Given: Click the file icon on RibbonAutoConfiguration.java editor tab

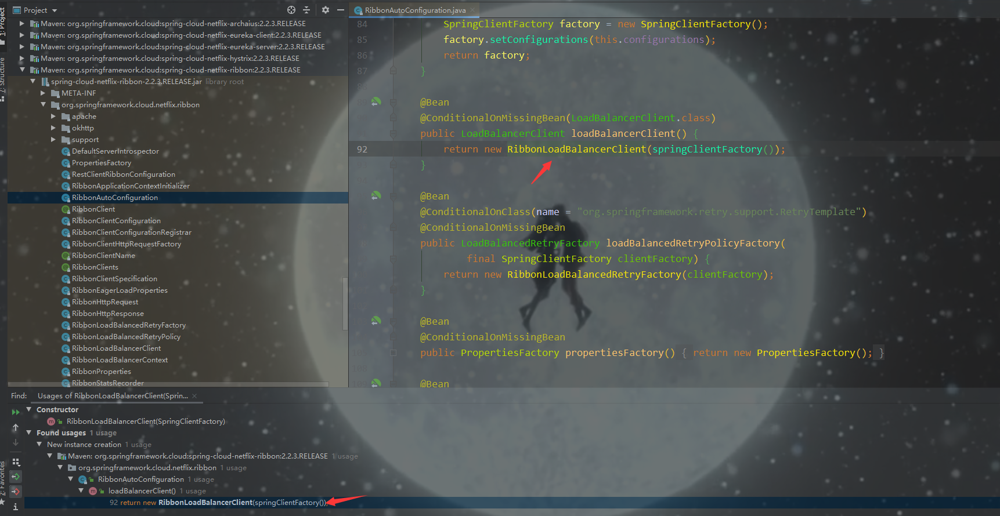Looking at the screenshot, I should [358, 10].
